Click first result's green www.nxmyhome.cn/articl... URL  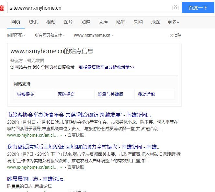(x=32, y=135)
